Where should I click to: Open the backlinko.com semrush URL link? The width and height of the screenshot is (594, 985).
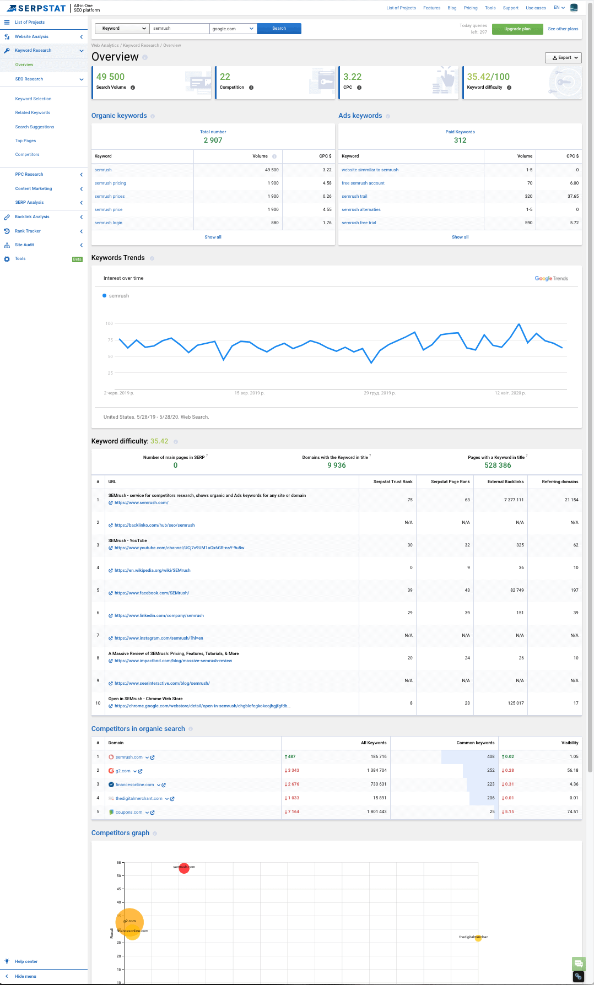pos(154,526)
